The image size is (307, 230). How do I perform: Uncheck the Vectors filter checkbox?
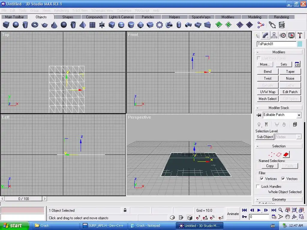283,178
